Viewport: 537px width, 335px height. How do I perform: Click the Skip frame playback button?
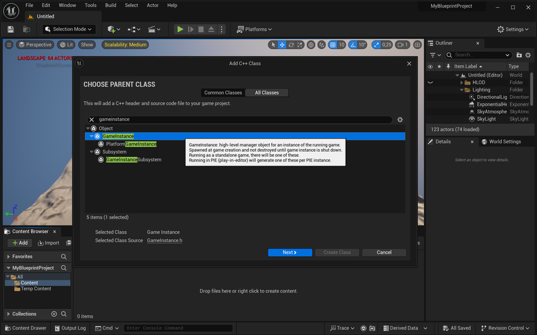(x=191, y=30)
